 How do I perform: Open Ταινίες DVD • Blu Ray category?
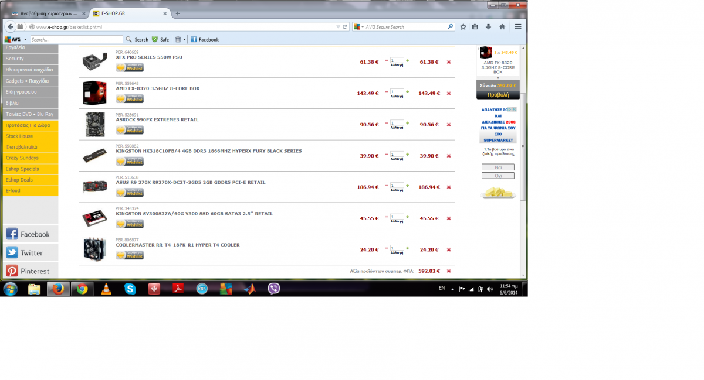(x=31, y=114)
